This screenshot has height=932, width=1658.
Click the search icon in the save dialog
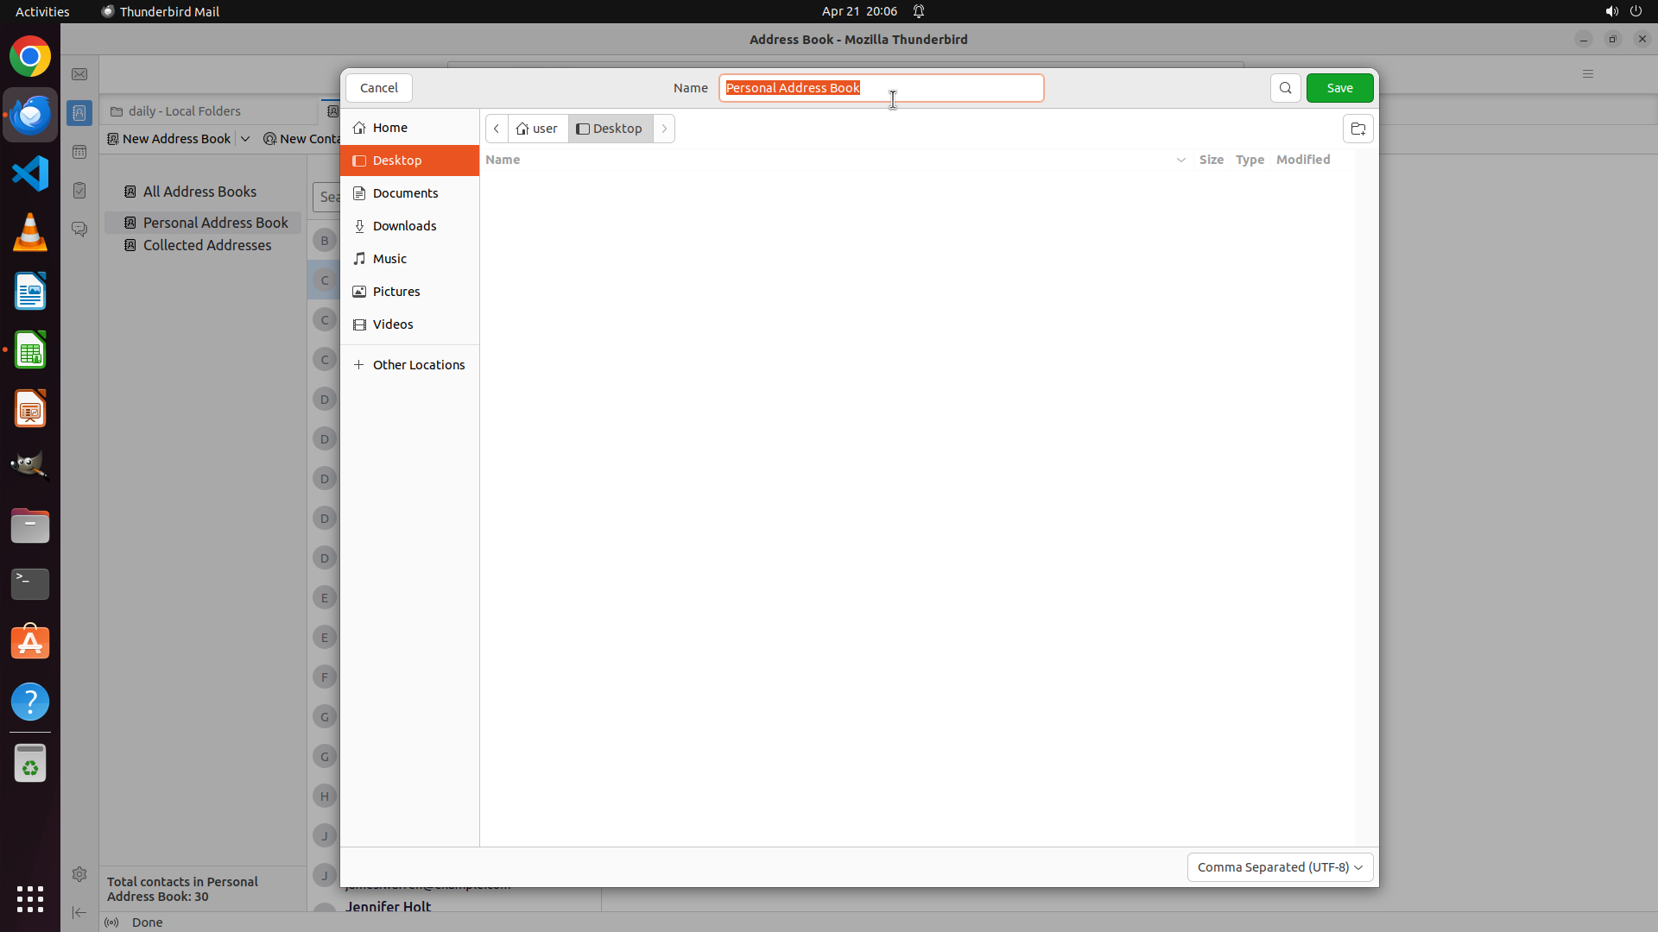coord(1285,88)
